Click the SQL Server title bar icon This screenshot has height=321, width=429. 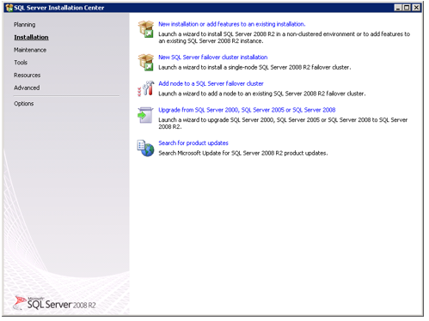(9, 8)
